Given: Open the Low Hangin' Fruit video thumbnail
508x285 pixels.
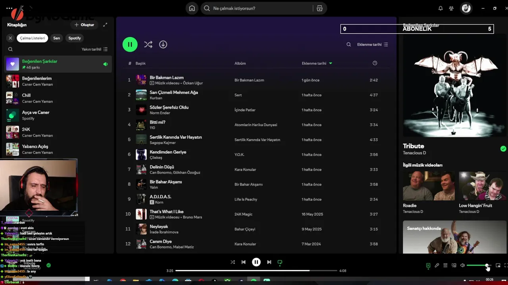Looking at the screenshot, I should click(x=483, y=186).
